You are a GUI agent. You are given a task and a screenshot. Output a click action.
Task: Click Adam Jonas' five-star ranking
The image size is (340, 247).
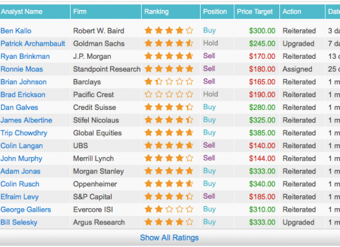point(169,171)
